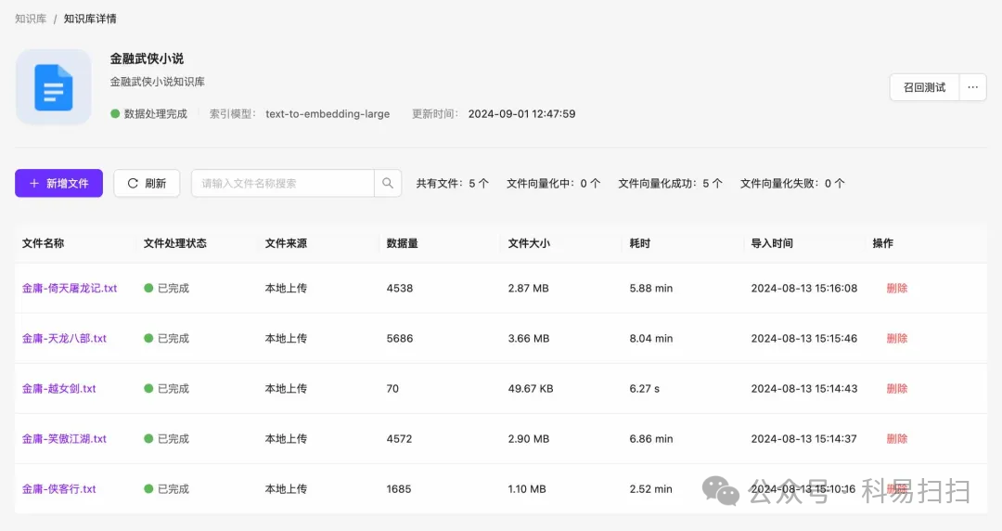Click the plus icon on 新增文件
1002x531 pixels.
click(34, 183)
